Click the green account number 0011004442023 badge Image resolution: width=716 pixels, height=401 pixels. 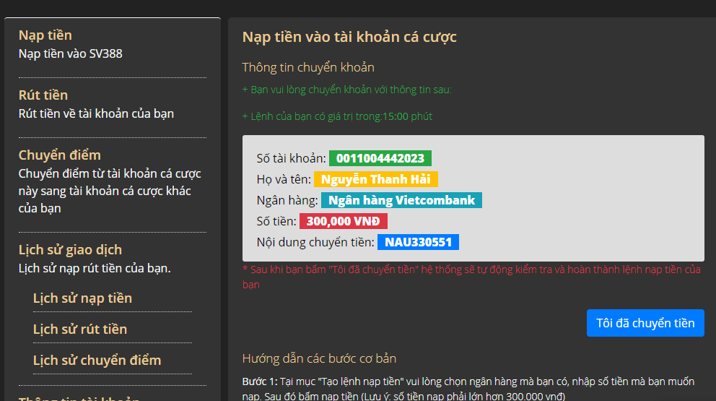point(380,158)
